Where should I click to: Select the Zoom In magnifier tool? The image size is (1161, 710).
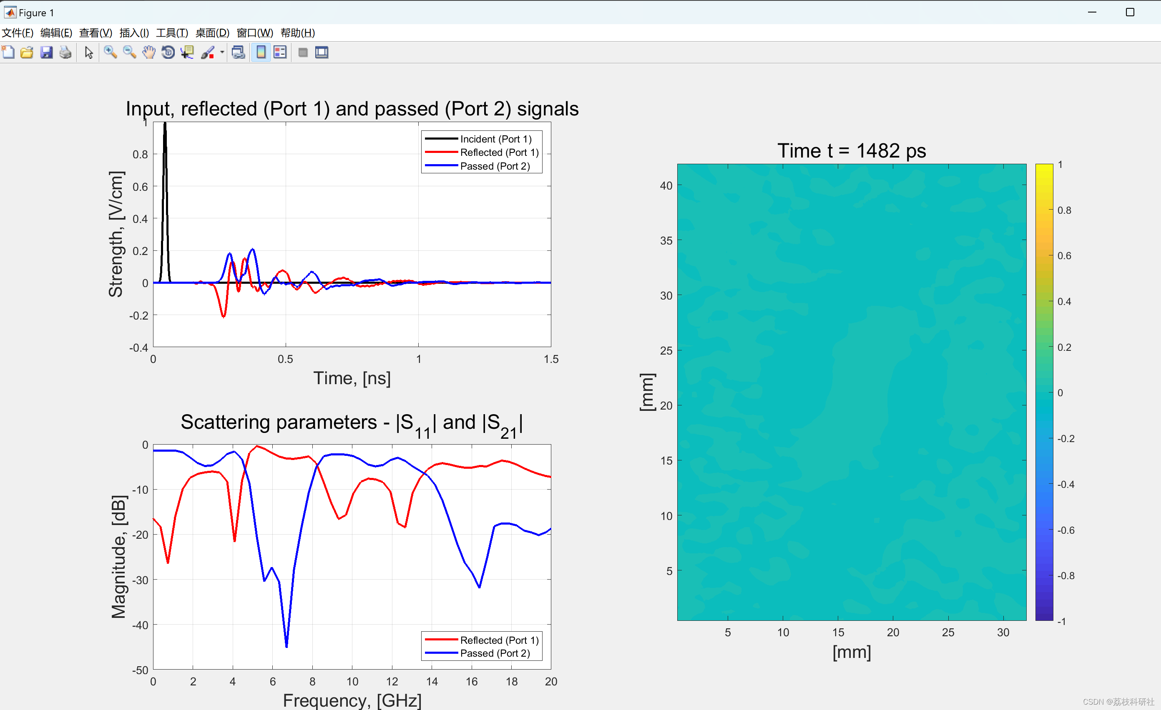[110, 52]
